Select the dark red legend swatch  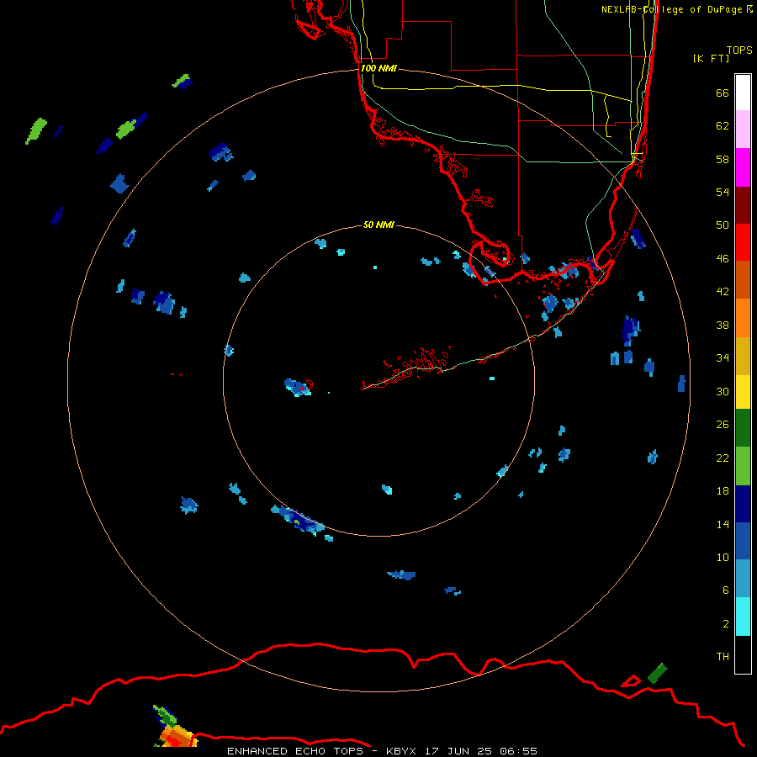743,205
